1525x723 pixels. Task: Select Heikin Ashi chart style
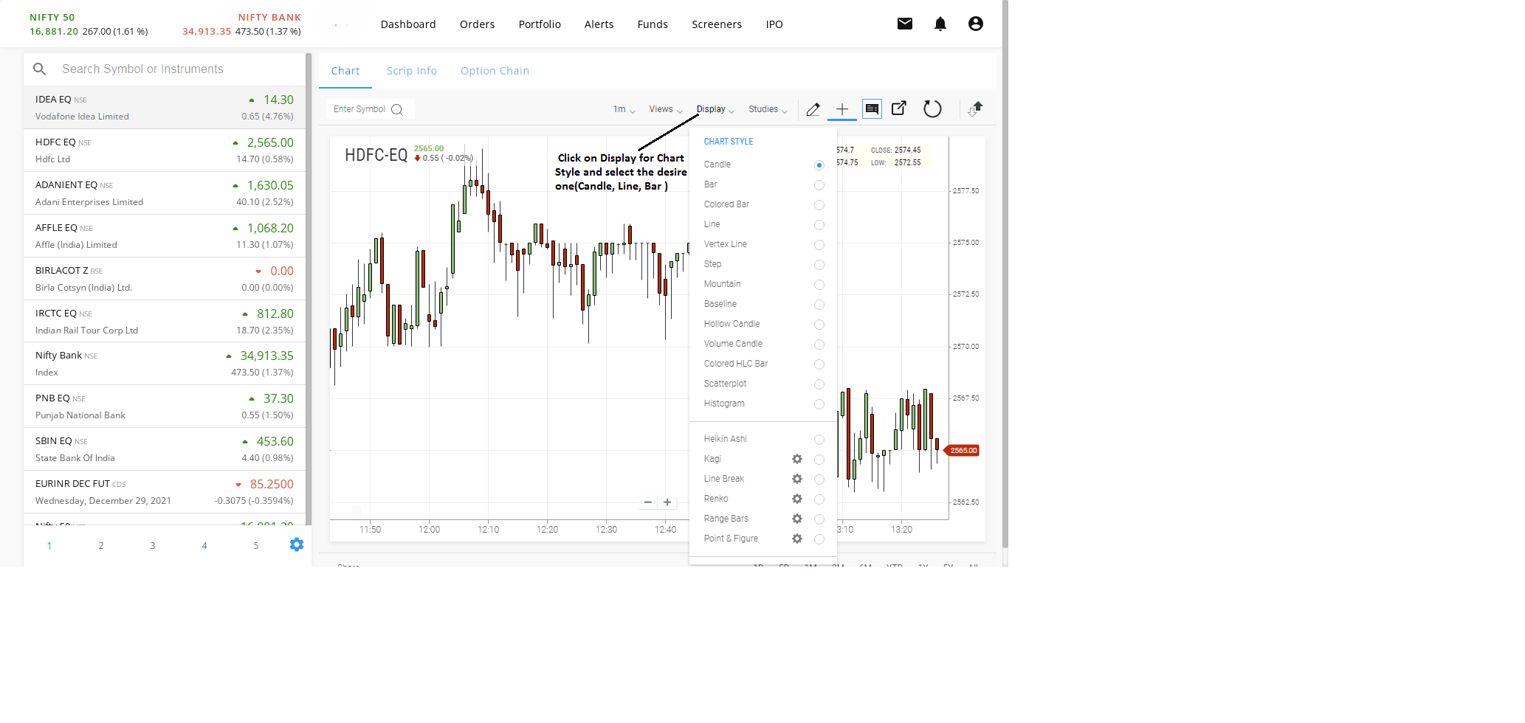point(819,440)
